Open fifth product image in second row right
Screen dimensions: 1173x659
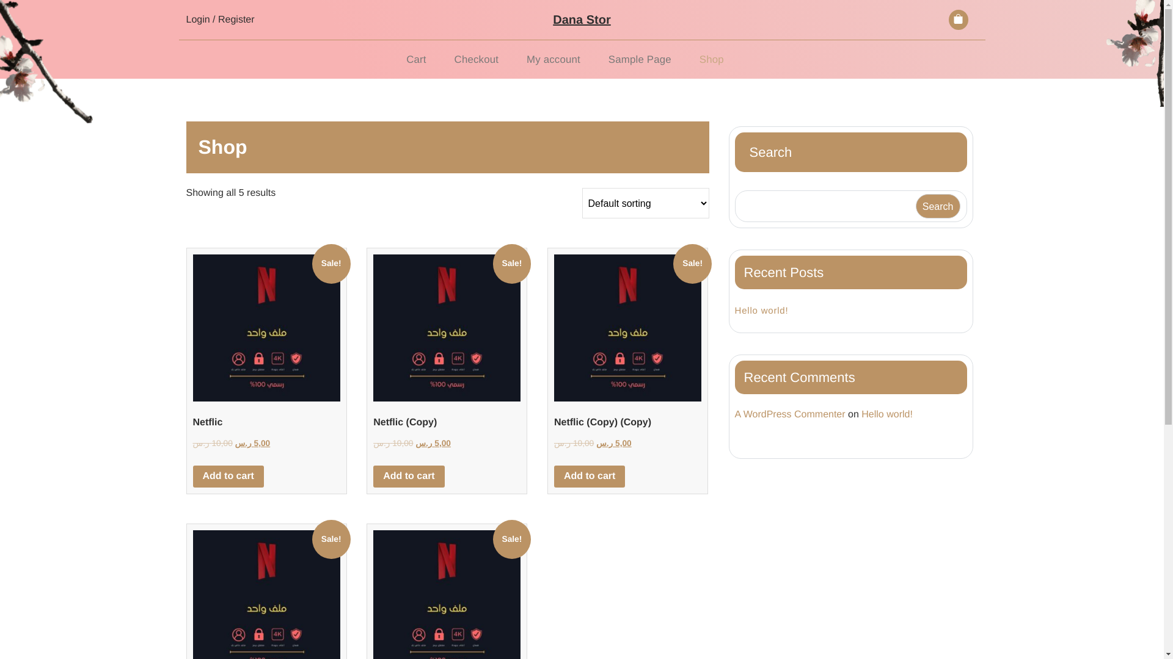pyautogui.click(x=447, y=595)
